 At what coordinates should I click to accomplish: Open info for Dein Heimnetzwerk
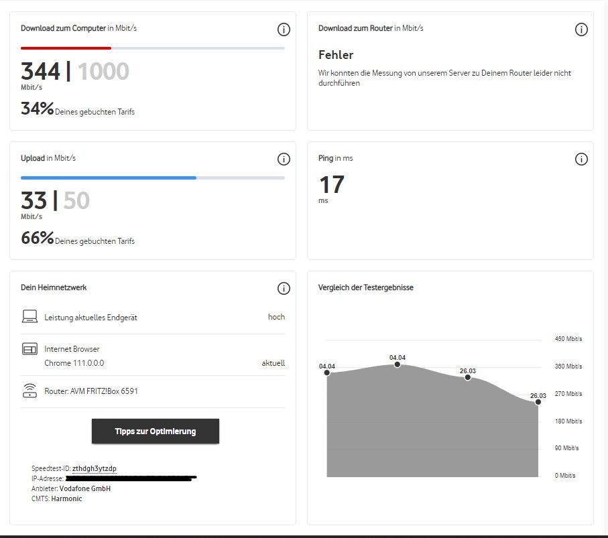tap(284, 289)
